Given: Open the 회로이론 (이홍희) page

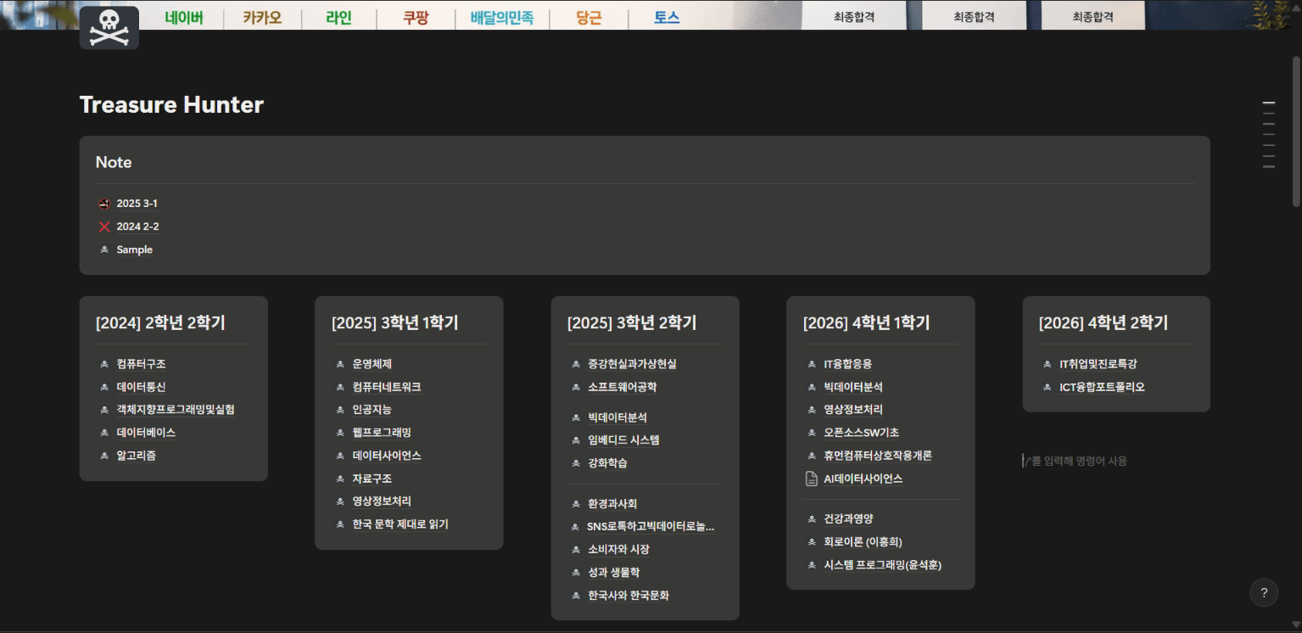Looking at the screenshot, I should click(863, 541).
